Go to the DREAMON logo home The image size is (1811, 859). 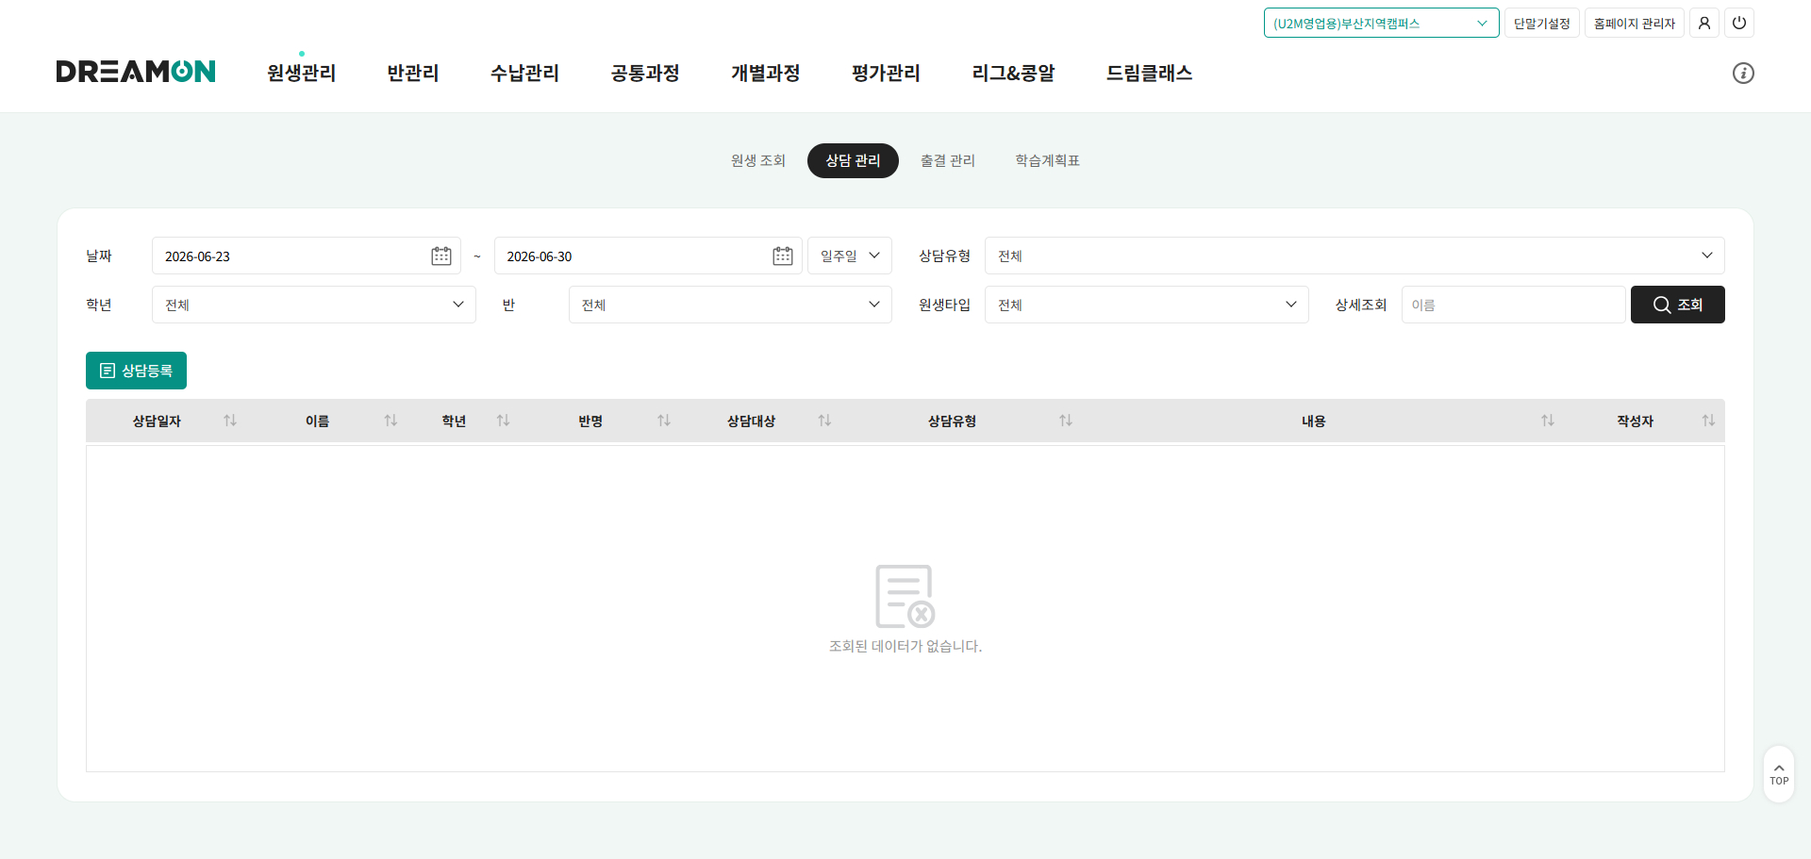(x=136, y=72)
